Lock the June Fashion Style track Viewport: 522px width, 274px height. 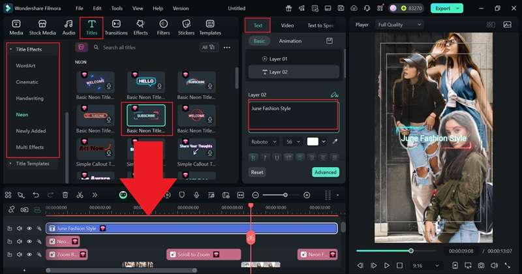(x=10, y=228)
